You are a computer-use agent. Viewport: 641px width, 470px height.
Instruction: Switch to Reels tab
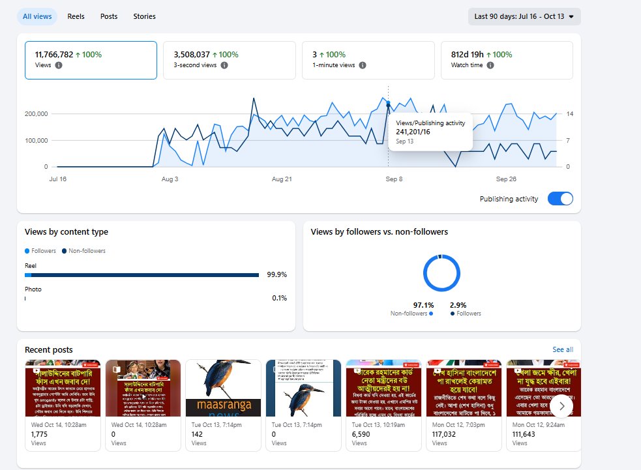[x=76, y=17]
